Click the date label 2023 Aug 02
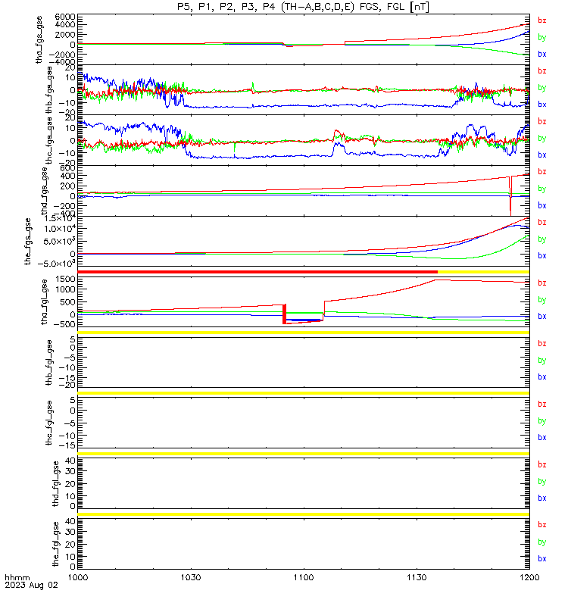568x606 pixels. point(31,585)
